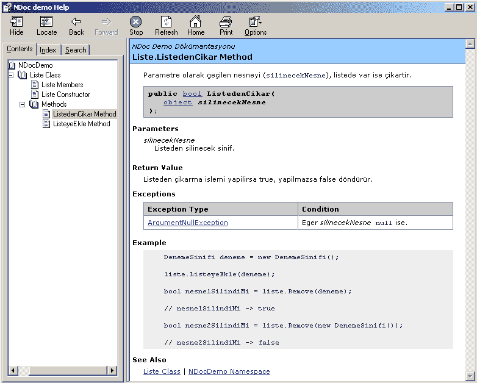The height and width of the screenshot is (383, 477).
Task: Select the Liste Class tree item
Action: 45,75
